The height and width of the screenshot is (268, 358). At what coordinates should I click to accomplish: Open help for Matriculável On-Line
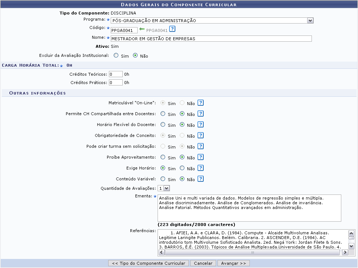[x=200, y=103]
